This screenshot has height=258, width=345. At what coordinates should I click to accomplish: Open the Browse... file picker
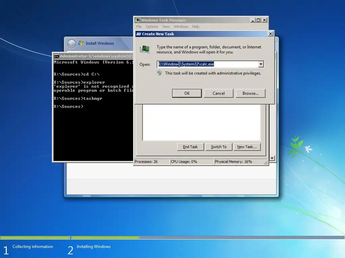250,93
